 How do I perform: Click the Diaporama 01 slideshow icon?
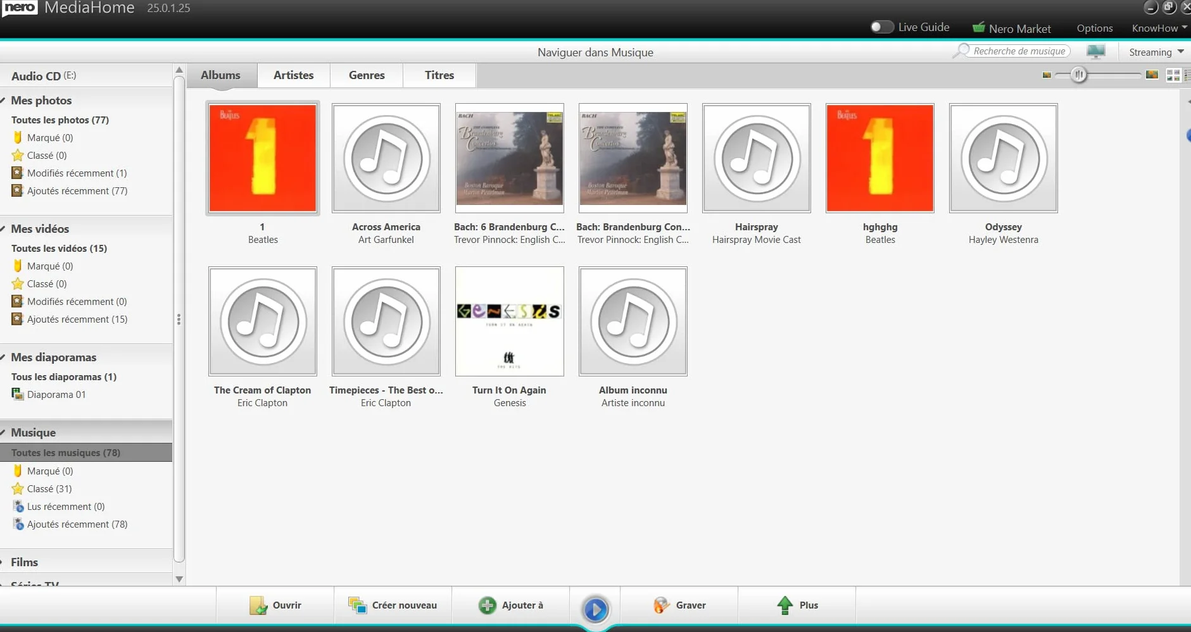18,394
